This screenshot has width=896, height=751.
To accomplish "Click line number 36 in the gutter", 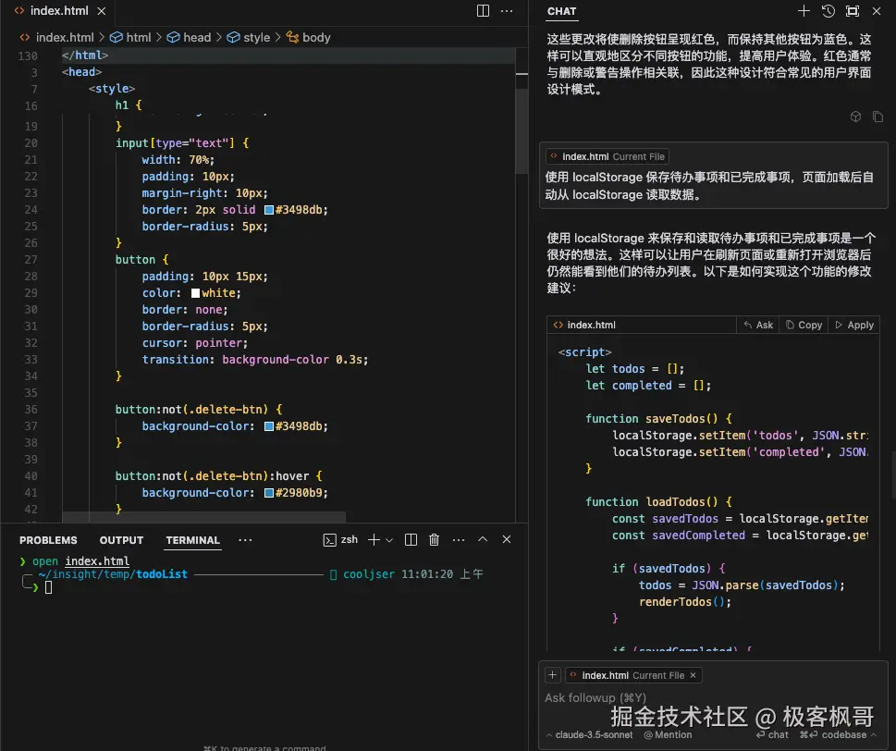I will click(31, 410).
